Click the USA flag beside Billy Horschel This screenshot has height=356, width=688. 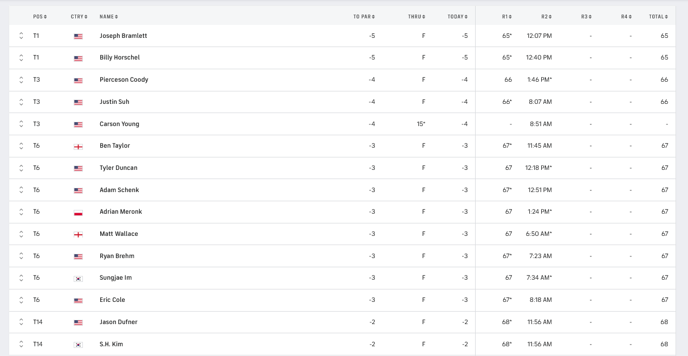click(x=78, y=58)
